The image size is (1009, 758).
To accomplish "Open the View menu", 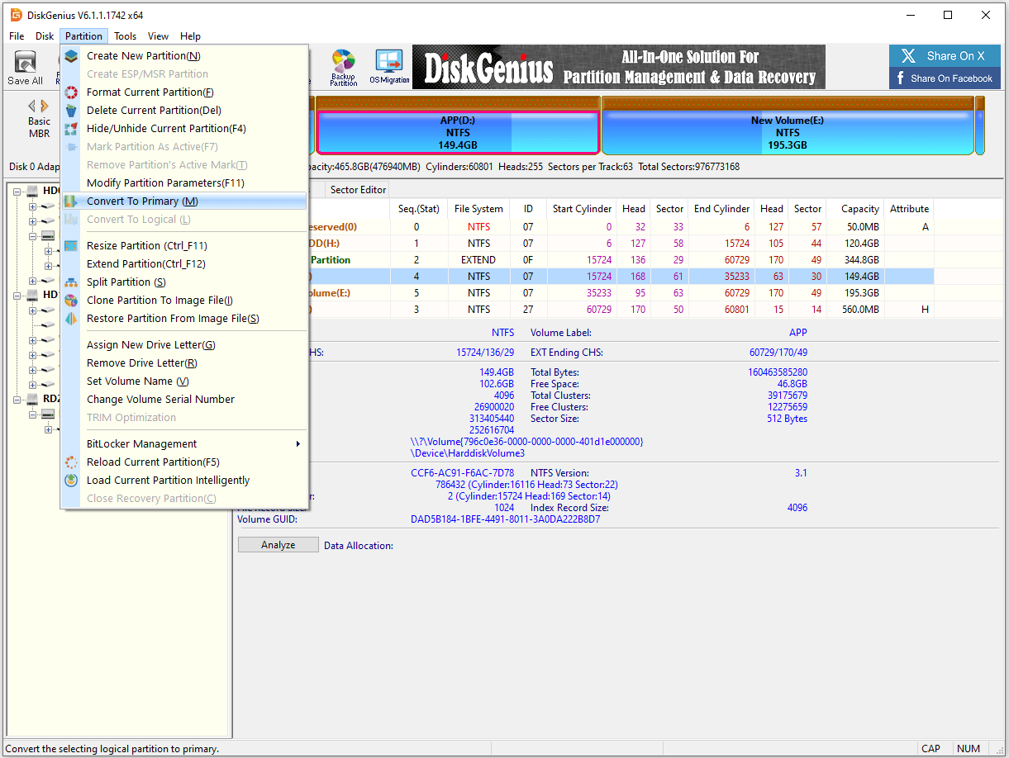I will pos(158,36).
